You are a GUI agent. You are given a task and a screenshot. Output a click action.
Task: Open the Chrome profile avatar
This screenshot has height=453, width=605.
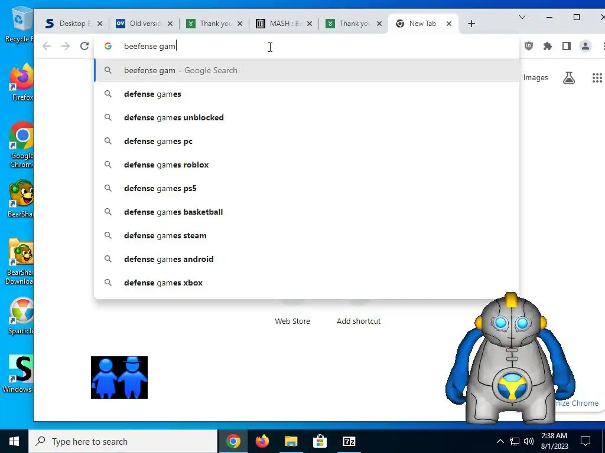[586, 46]
